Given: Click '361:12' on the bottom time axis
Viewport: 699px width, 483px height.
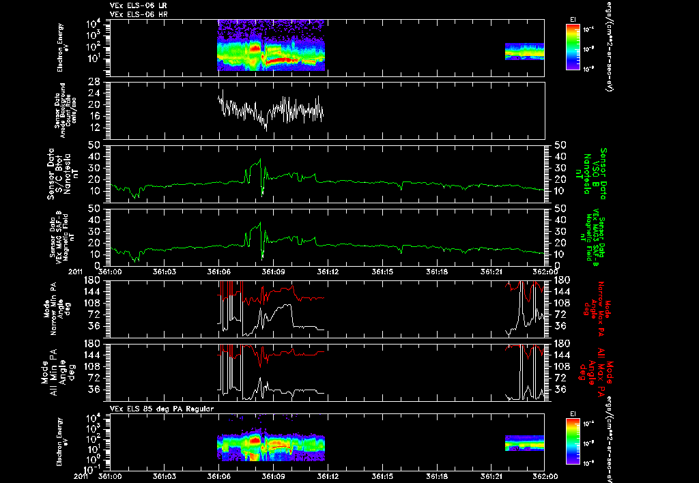Looking at the screenshot, I should 328,476.
